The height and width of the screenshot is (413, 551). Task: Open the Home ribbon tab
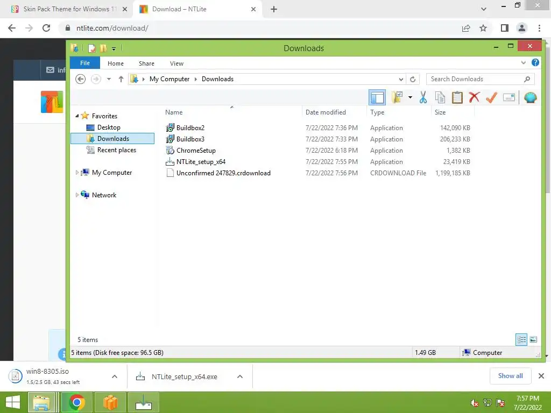click(x=116, y=63)
